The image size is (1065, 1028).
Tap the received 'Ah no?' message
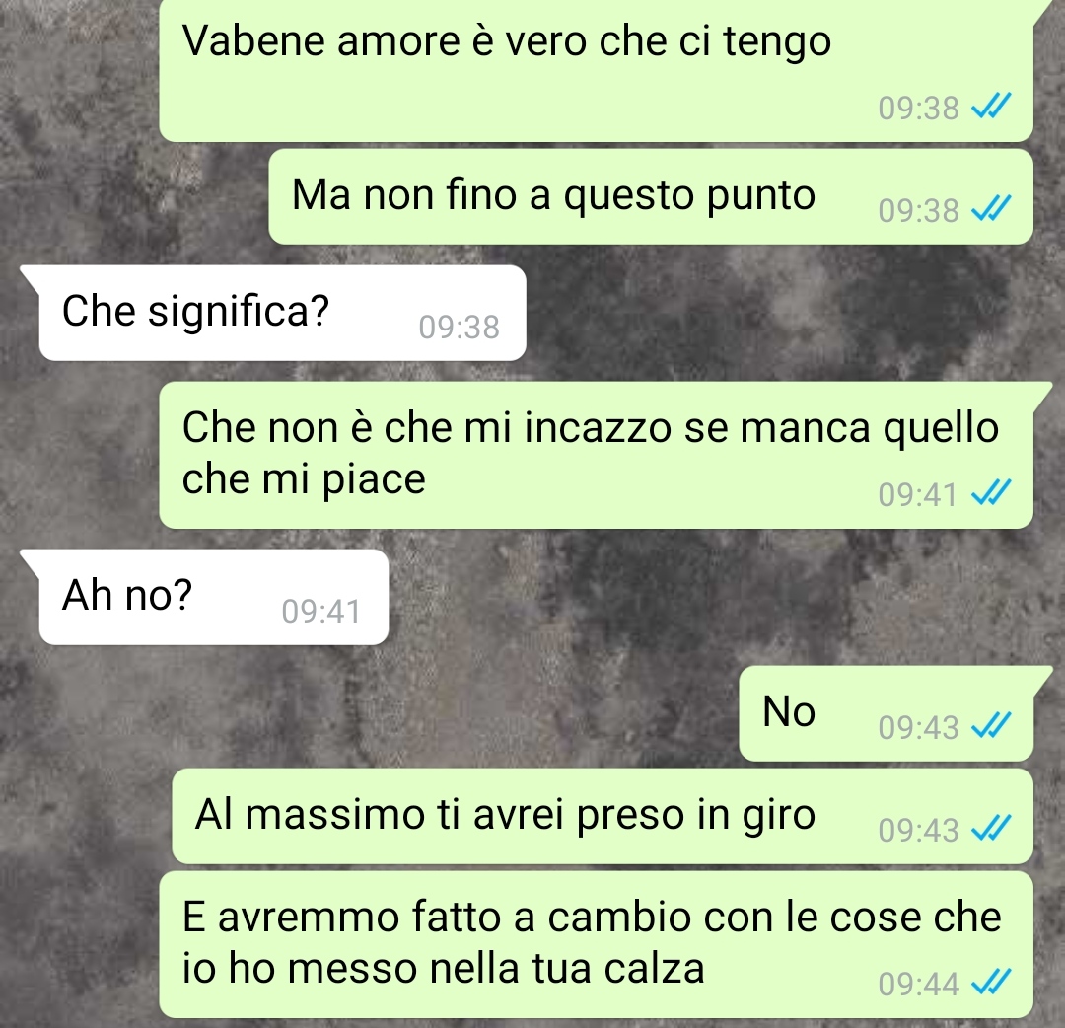[x=214, y=597]
